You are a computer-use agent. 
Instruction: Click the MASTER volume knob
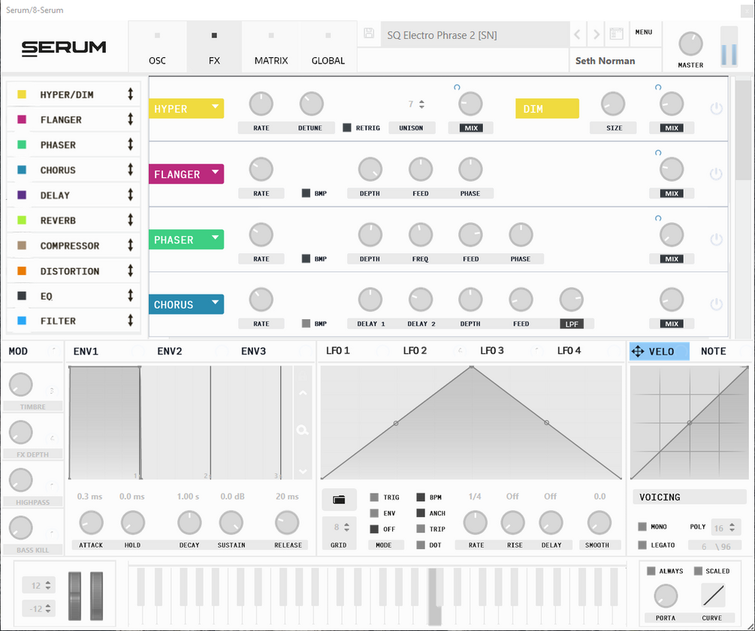(690, 44)
